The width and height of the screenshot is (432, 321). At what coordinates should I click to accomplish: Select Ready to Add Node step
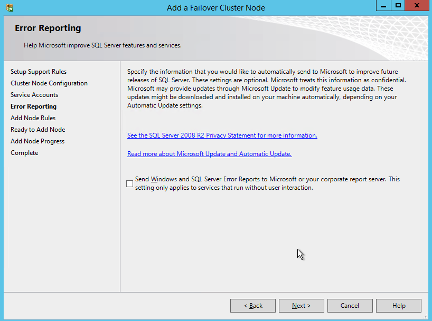37,130
